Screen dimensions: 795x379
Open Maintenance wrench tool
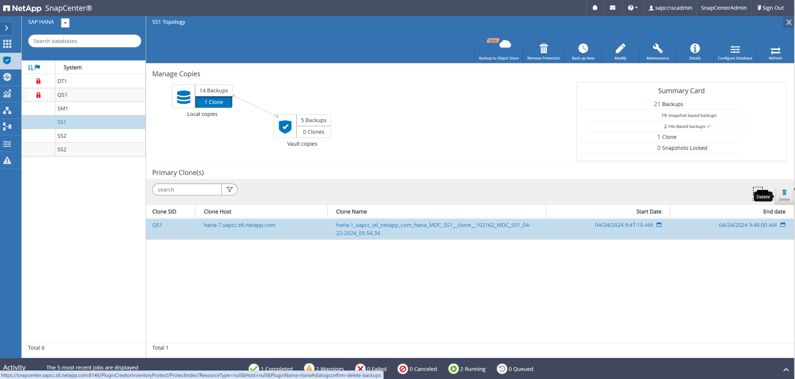(x=657, y=49)
